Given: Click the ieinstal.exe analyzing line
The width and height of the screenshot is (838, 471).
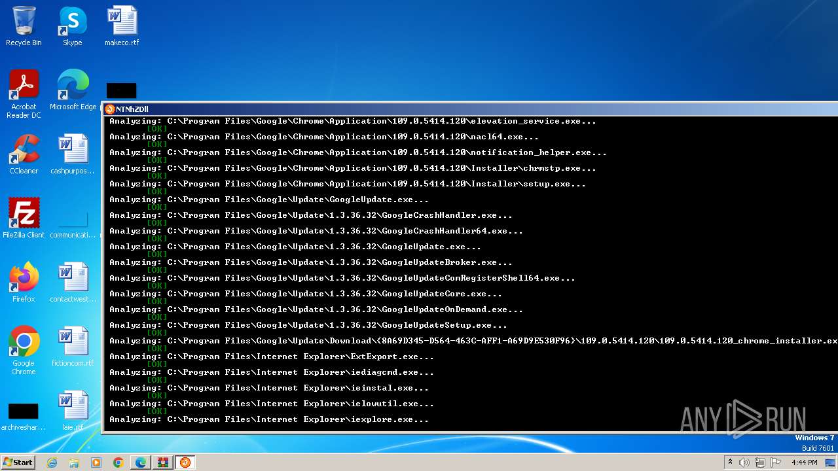Looking at the screenshot, I should pyautogui.click(x=269, y=388).
